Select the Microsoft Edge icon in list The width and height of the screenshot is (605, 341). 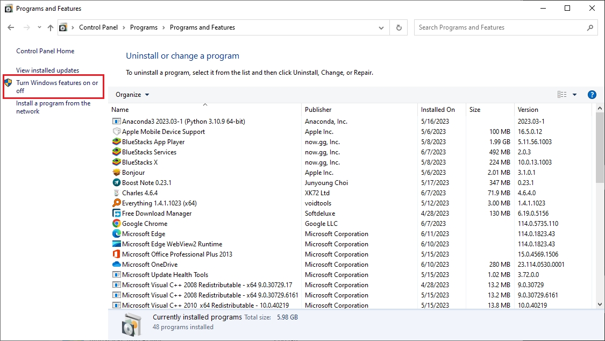(117, 234)
